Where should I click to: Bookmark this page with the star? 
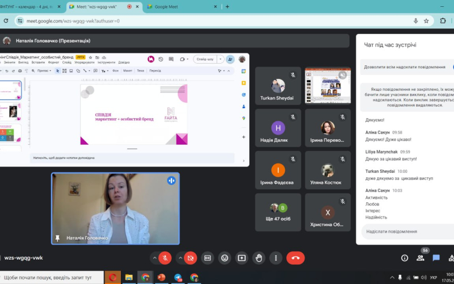(426, 21)
